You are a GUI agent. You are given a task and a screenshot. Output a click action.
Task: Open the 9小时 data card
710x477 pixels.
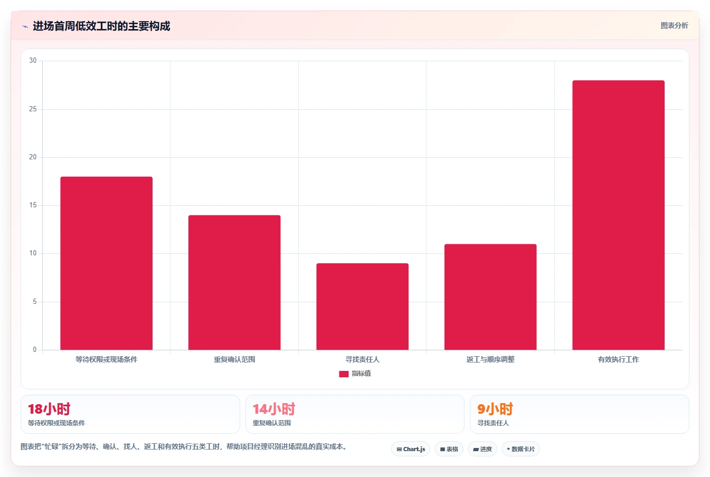[x=580, y=414]
